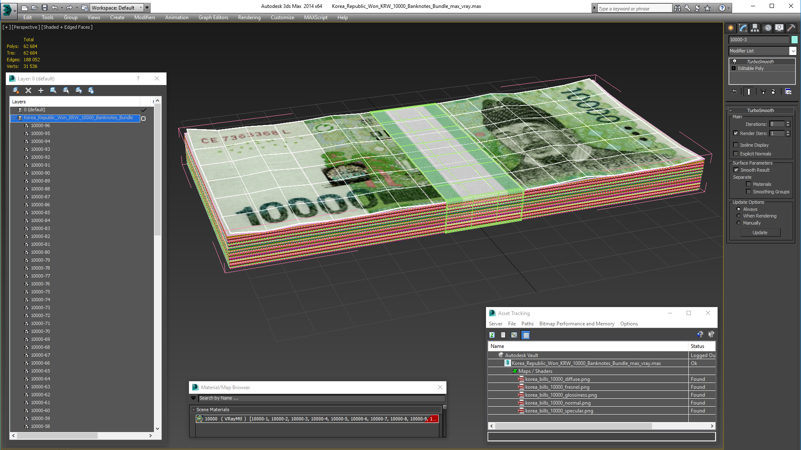
Task: Toggle Show End Result icon
Action: (749, 92)
